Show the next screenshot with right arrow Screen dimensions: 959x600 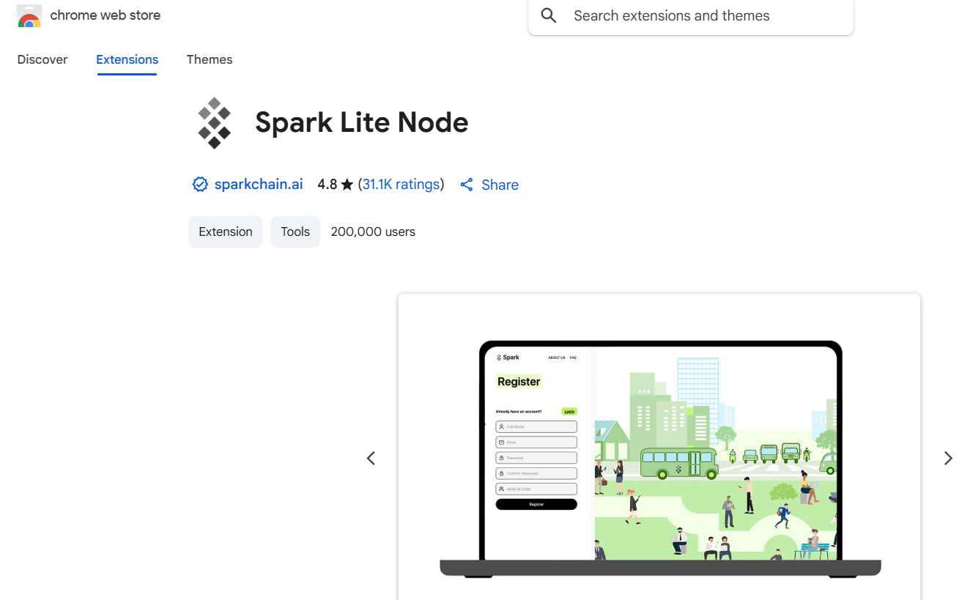tap(948, 458)
